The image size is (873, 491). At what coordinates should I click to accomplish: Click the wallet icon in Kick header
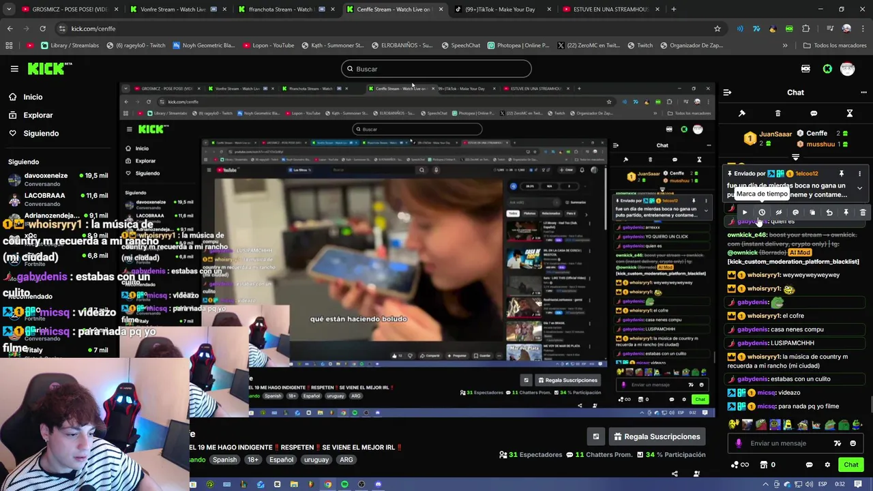coord(805,69)
